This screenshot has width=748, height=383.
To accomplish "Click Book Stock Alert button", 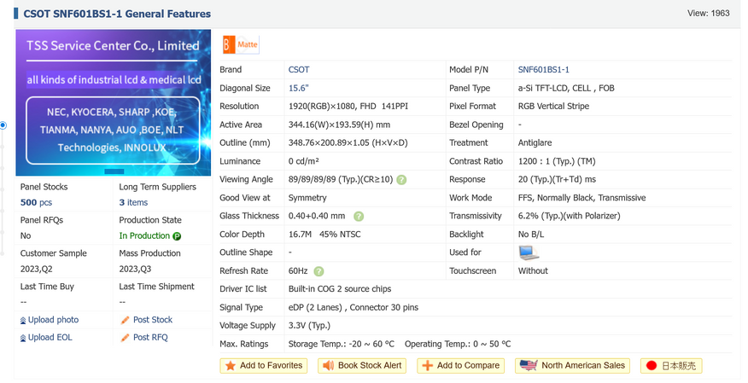I will [x=362, y=366].
